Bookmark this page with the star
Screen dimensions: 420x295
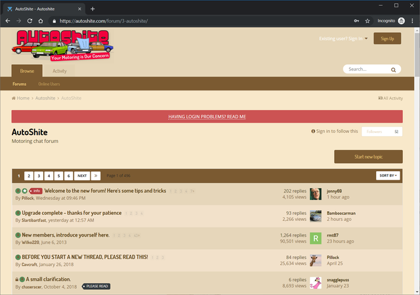point(367,21)
